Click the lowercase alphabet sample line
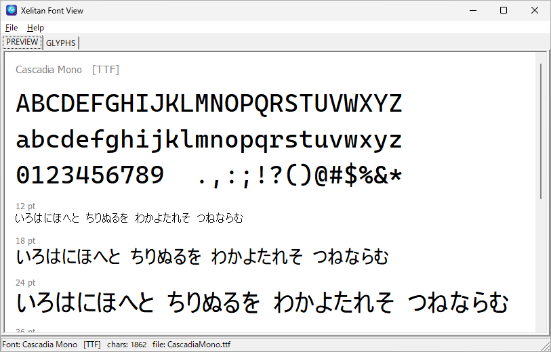 click(209, 140)
